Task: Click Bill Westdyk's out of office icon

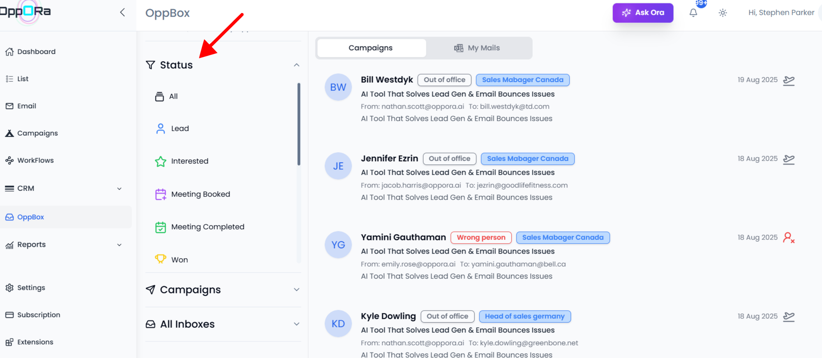Action: click(788, 80)
